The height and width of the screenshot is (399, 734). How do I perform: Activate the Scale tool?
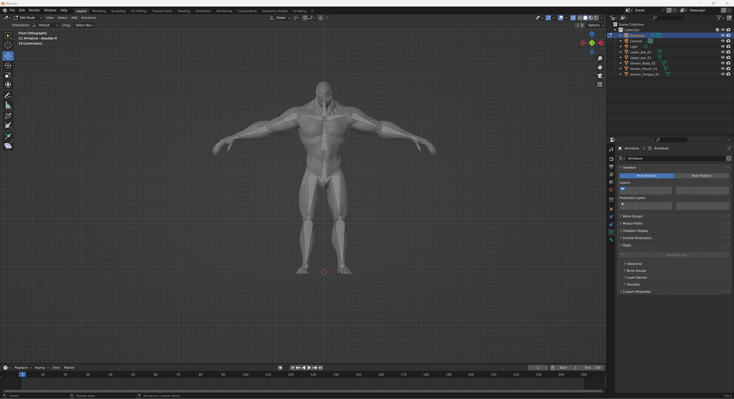tap(8, 75)
